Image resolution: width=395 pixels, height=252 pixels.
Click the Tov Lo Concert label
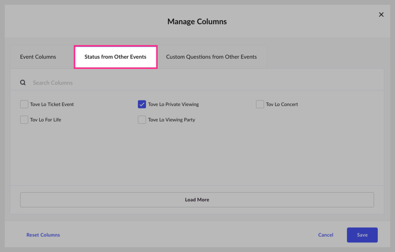(282, 104)
